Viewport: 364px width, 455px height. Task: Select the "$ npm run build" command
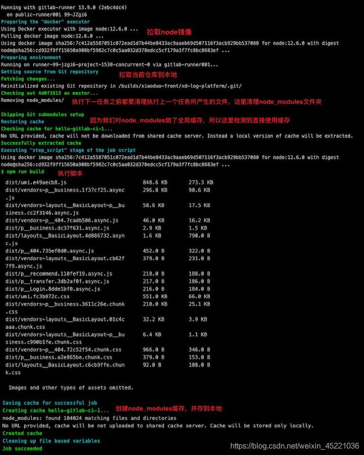pyautogui.click(x=22, y=172)
